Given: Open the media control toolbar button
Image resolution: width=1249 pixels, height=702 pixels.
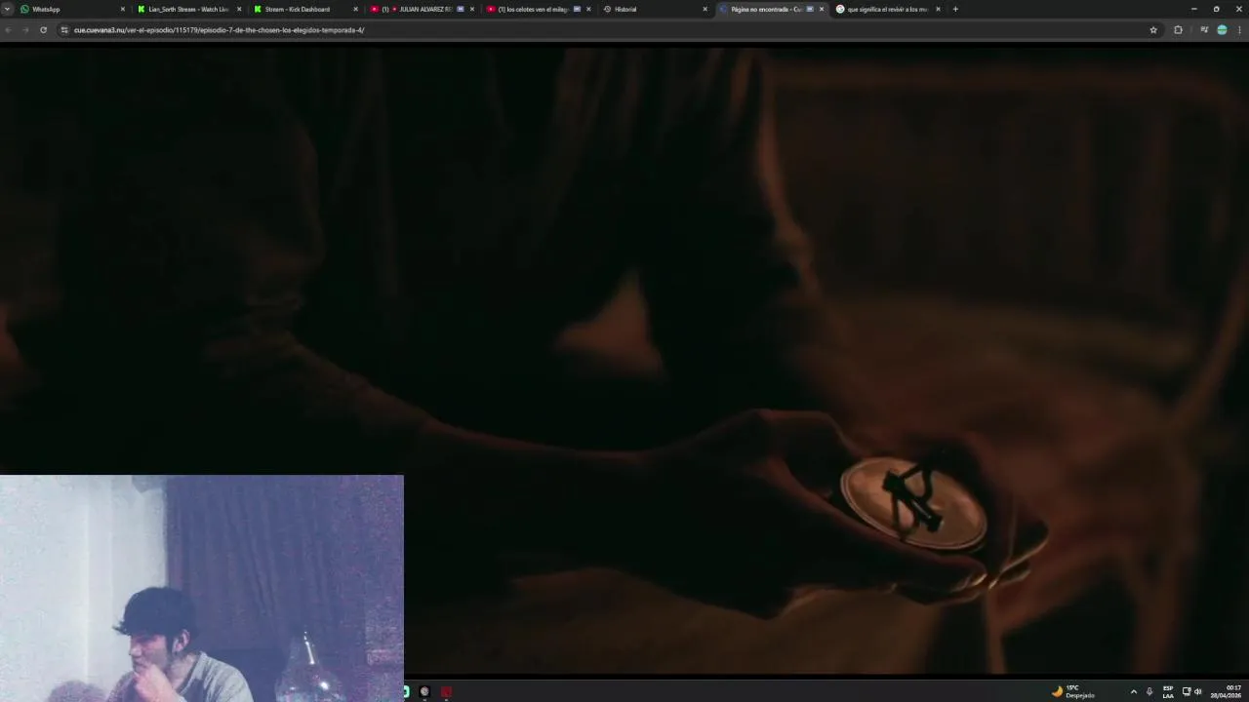Looking at the screenshot, I should pyautogui.click(x=1204, y=30).
